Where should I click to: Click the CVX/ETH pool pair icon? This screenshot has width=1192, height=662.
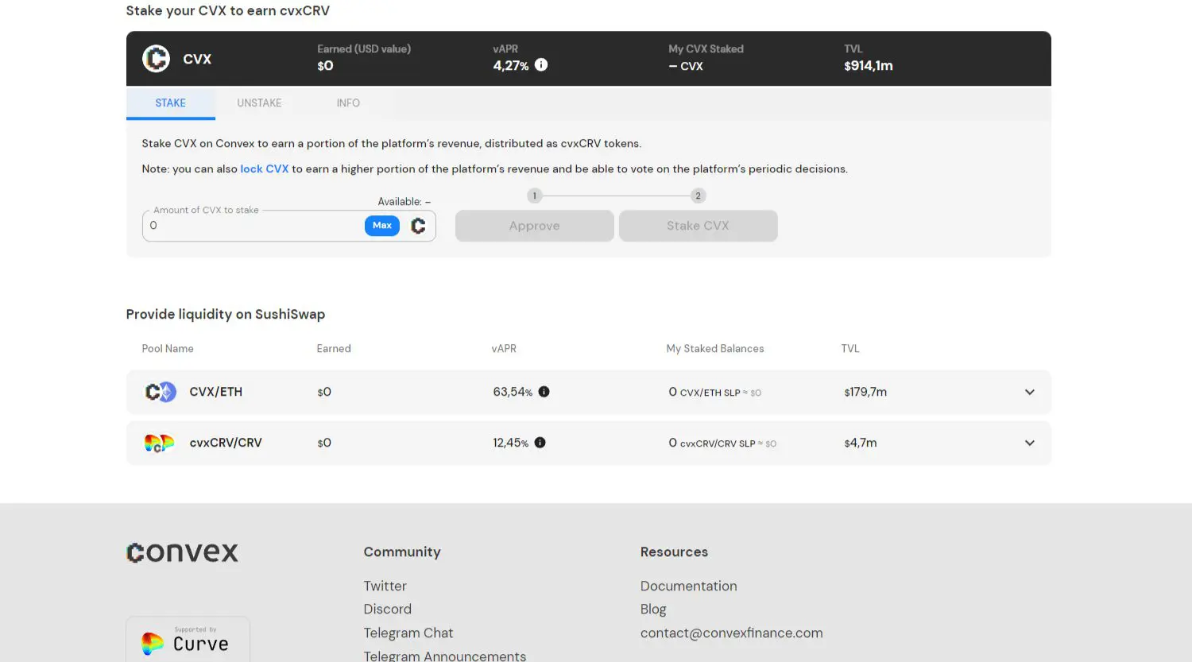[161, 392]
